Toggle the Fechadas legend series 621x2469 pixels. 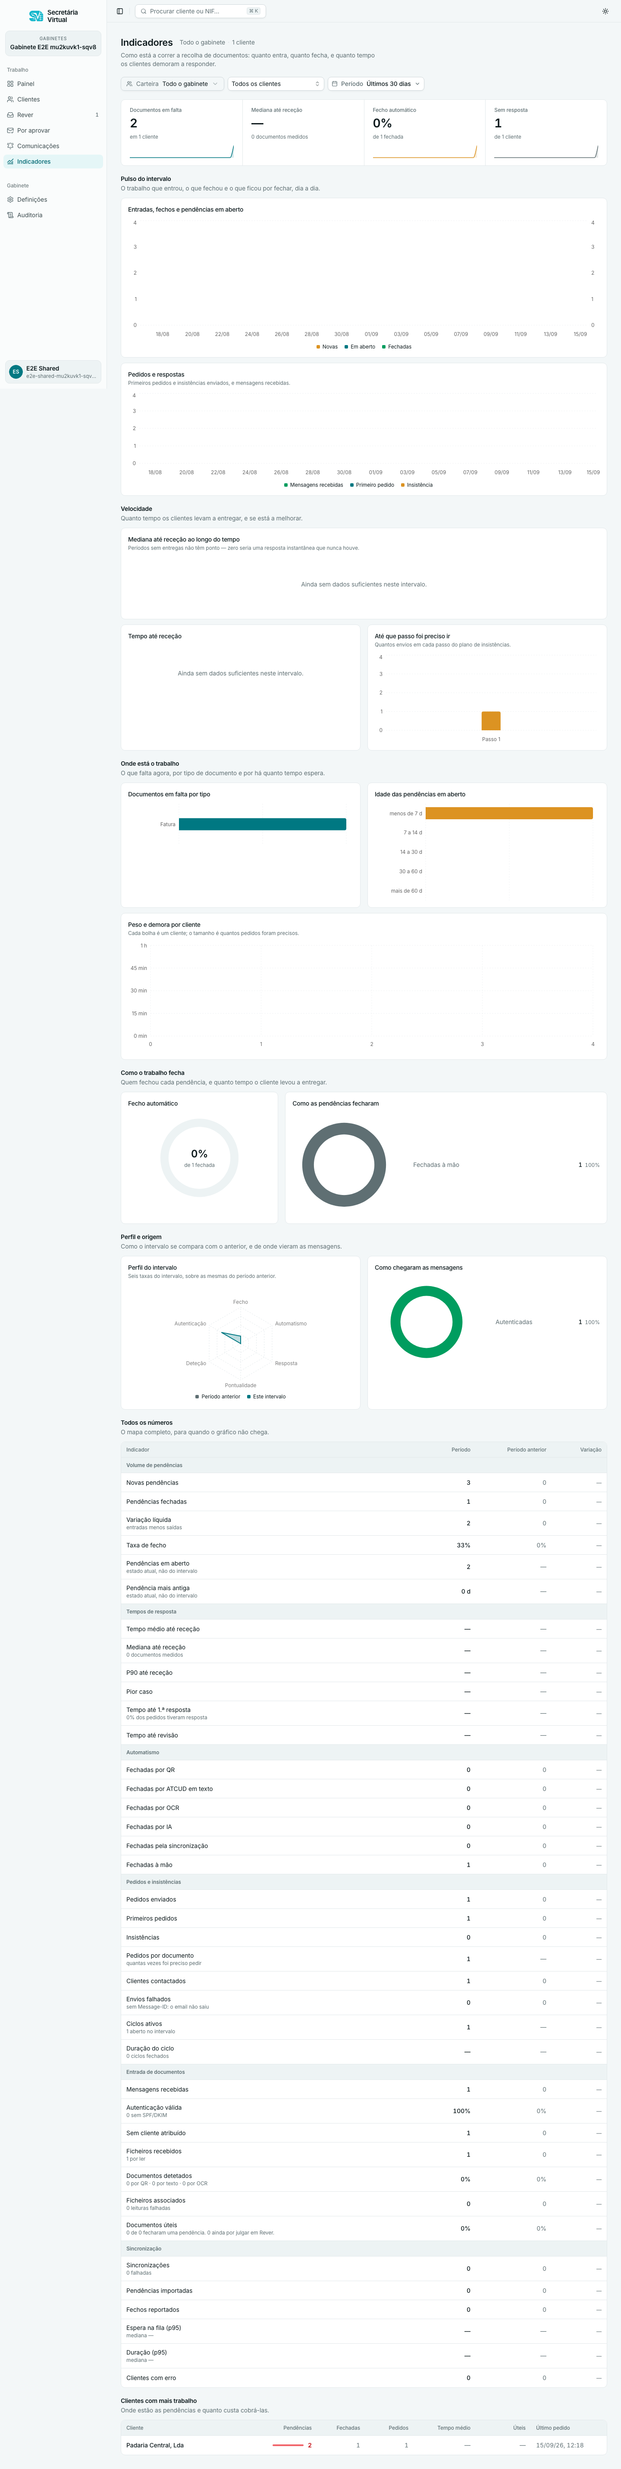(x=397, y=347)
